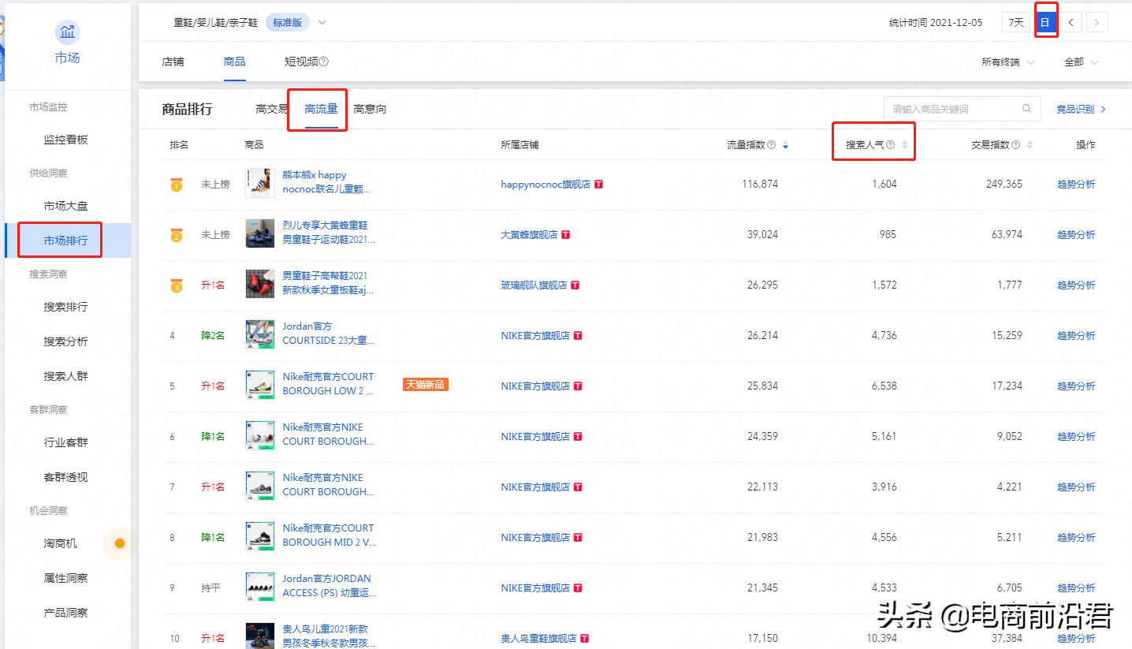Open the 竞品识别 link
This screenshot has height=649, width=1132.
[1082, 110]
